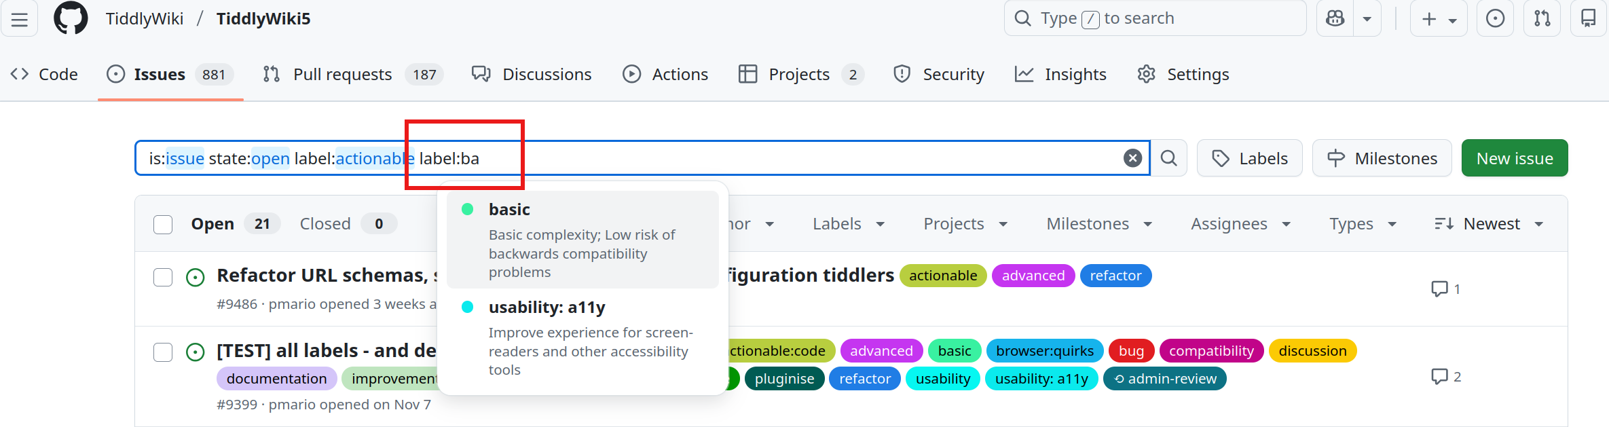Viewport: 1609px width, 427px height.
Task: Click the green New issue button
Action: pos(1514,158)
